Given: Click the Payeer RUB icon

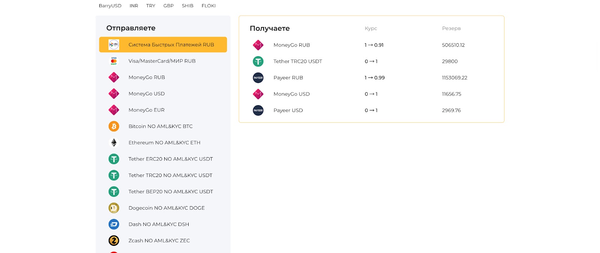Looking at the screenshot, I should [x=258, y=78].
